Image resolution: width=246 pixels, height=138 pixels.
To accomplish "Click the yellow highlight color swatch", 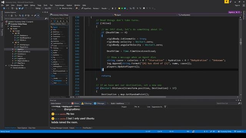I will coord(119,8).
